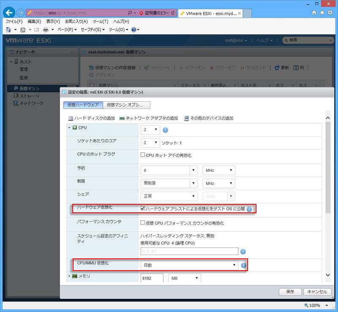Refresh the page from the address bar
Image resolution: width=338 pixels, height=312 pixels.
pos(173,13)
